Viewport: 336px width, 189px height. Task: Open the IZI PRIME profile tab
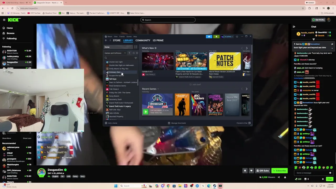click(x=158, y=40)
